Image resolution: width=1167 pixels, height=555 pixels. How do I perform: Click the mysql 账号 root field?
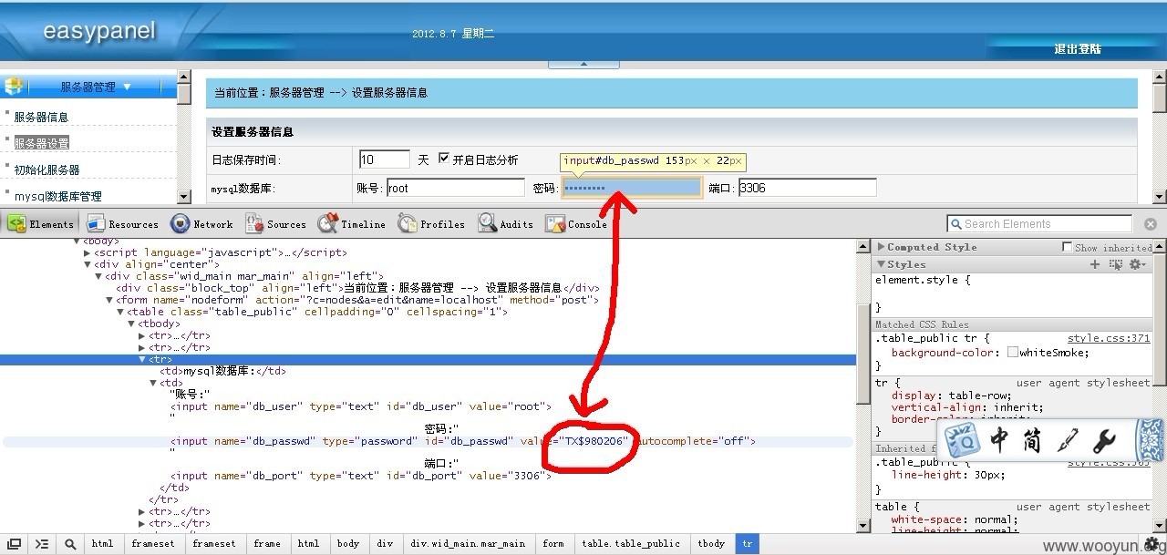[x=455, y=188]
